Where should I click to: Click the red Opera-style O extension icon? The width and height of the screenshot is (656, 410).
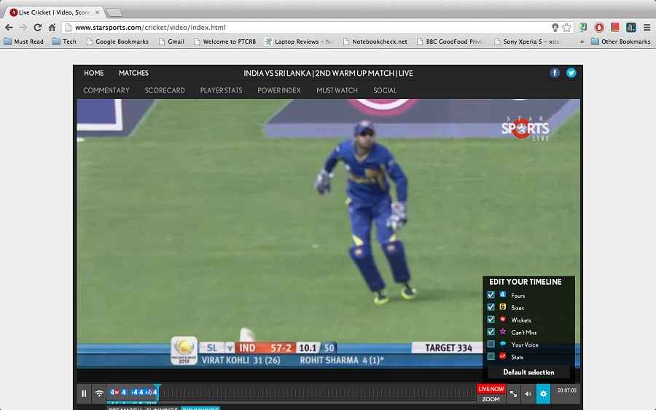pos(599,28)
